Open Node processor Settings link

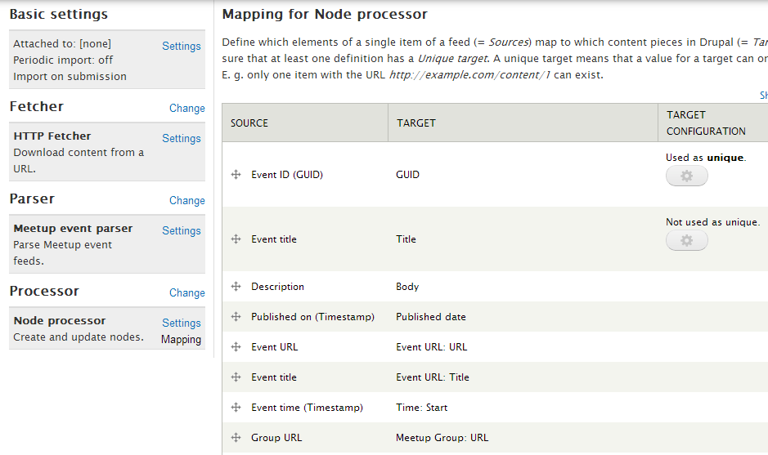point(182,323)
